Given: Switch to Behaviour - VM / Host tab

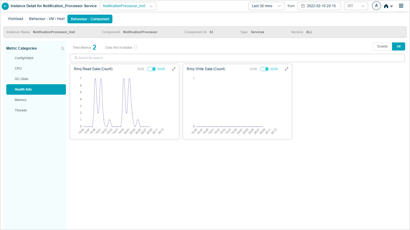Looking at the screenshot, I should pos(47,19).
